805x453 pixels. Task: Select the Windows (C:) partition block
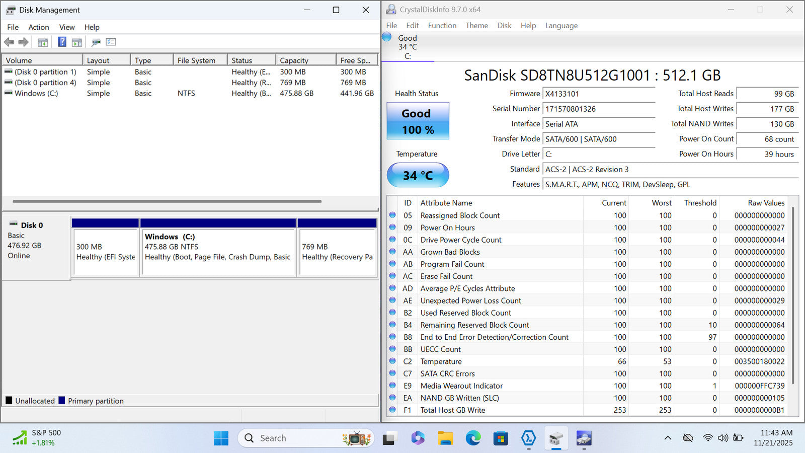pyautogui.click(x=218, y=252)
